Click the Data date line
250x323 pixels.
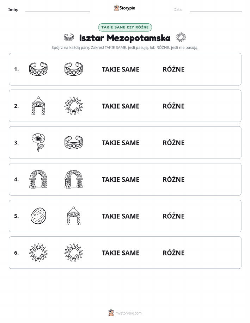[x=216, y=10]
